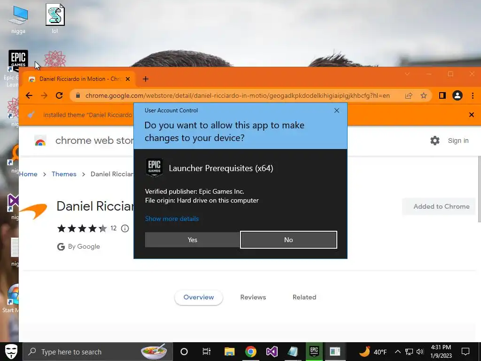Switch to the Overview tab
The height and width of the screenshot is (361, 481).
[x=199, y=298]
